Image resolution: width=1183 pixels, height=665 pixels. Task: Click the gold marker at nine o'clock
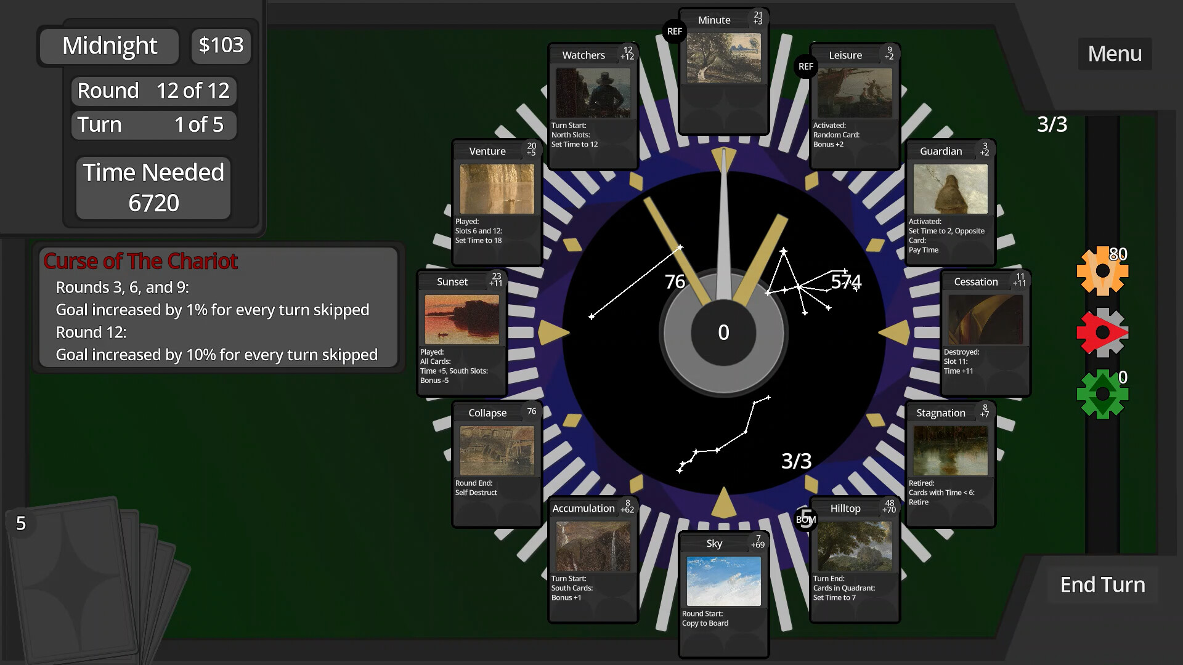(553, 332)
